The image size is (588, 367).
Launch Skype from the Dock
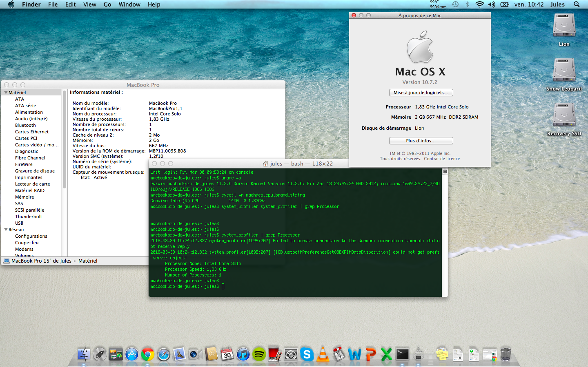pyautogui.click(x=307, y=354)
